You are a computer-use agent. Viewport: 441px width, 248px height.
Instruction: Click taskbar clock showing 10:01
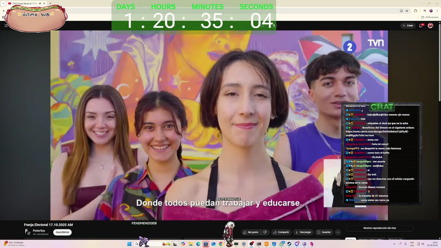432,244
